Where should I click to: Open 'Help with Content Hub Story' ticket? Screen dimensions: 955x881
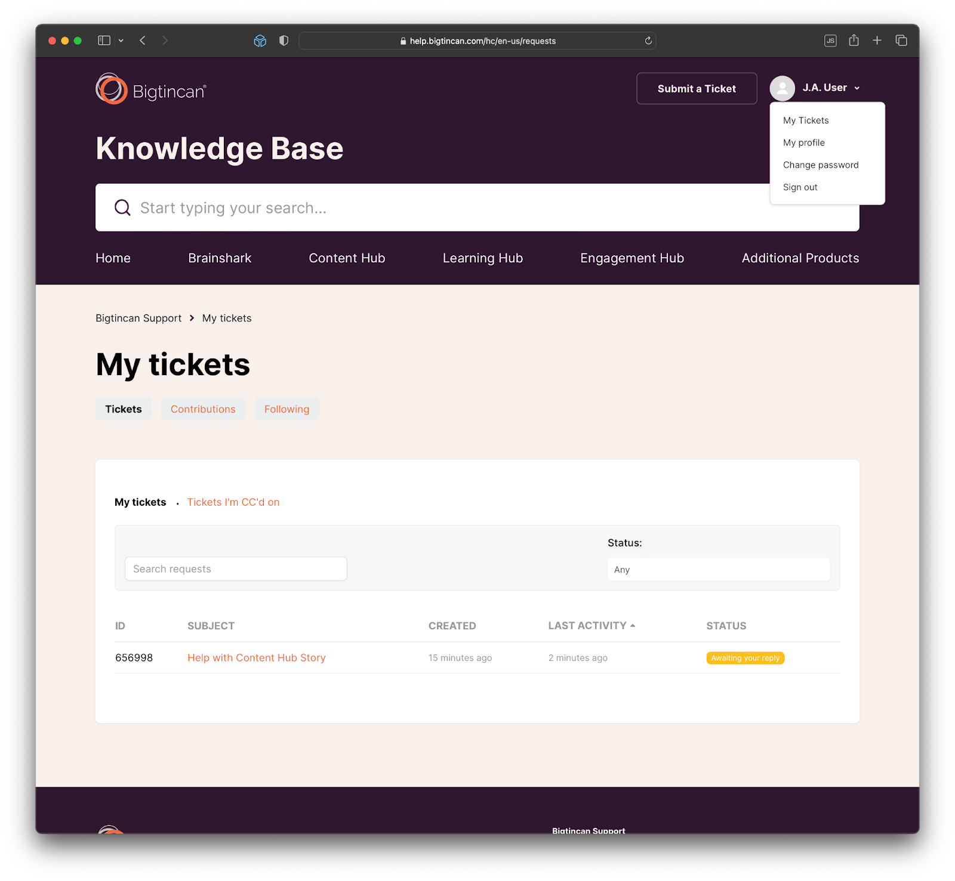coord(257,658)
